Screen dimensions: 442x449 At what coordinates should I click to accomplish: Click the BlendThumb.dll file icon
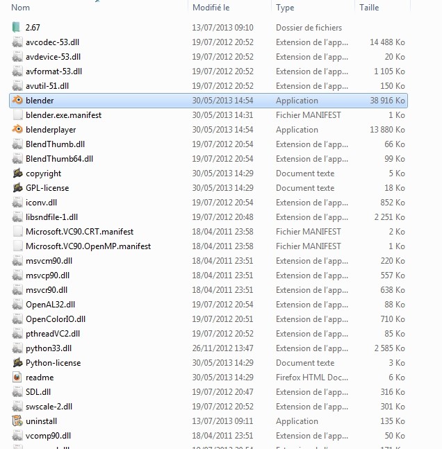(x=17, y=144)
